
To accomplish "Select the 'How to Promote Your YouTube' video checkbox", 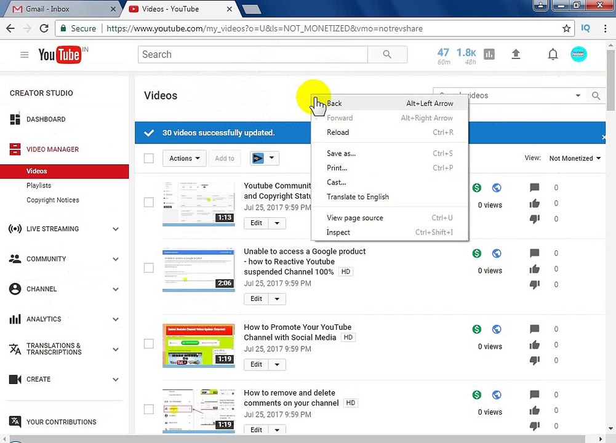I will [149, 344].
